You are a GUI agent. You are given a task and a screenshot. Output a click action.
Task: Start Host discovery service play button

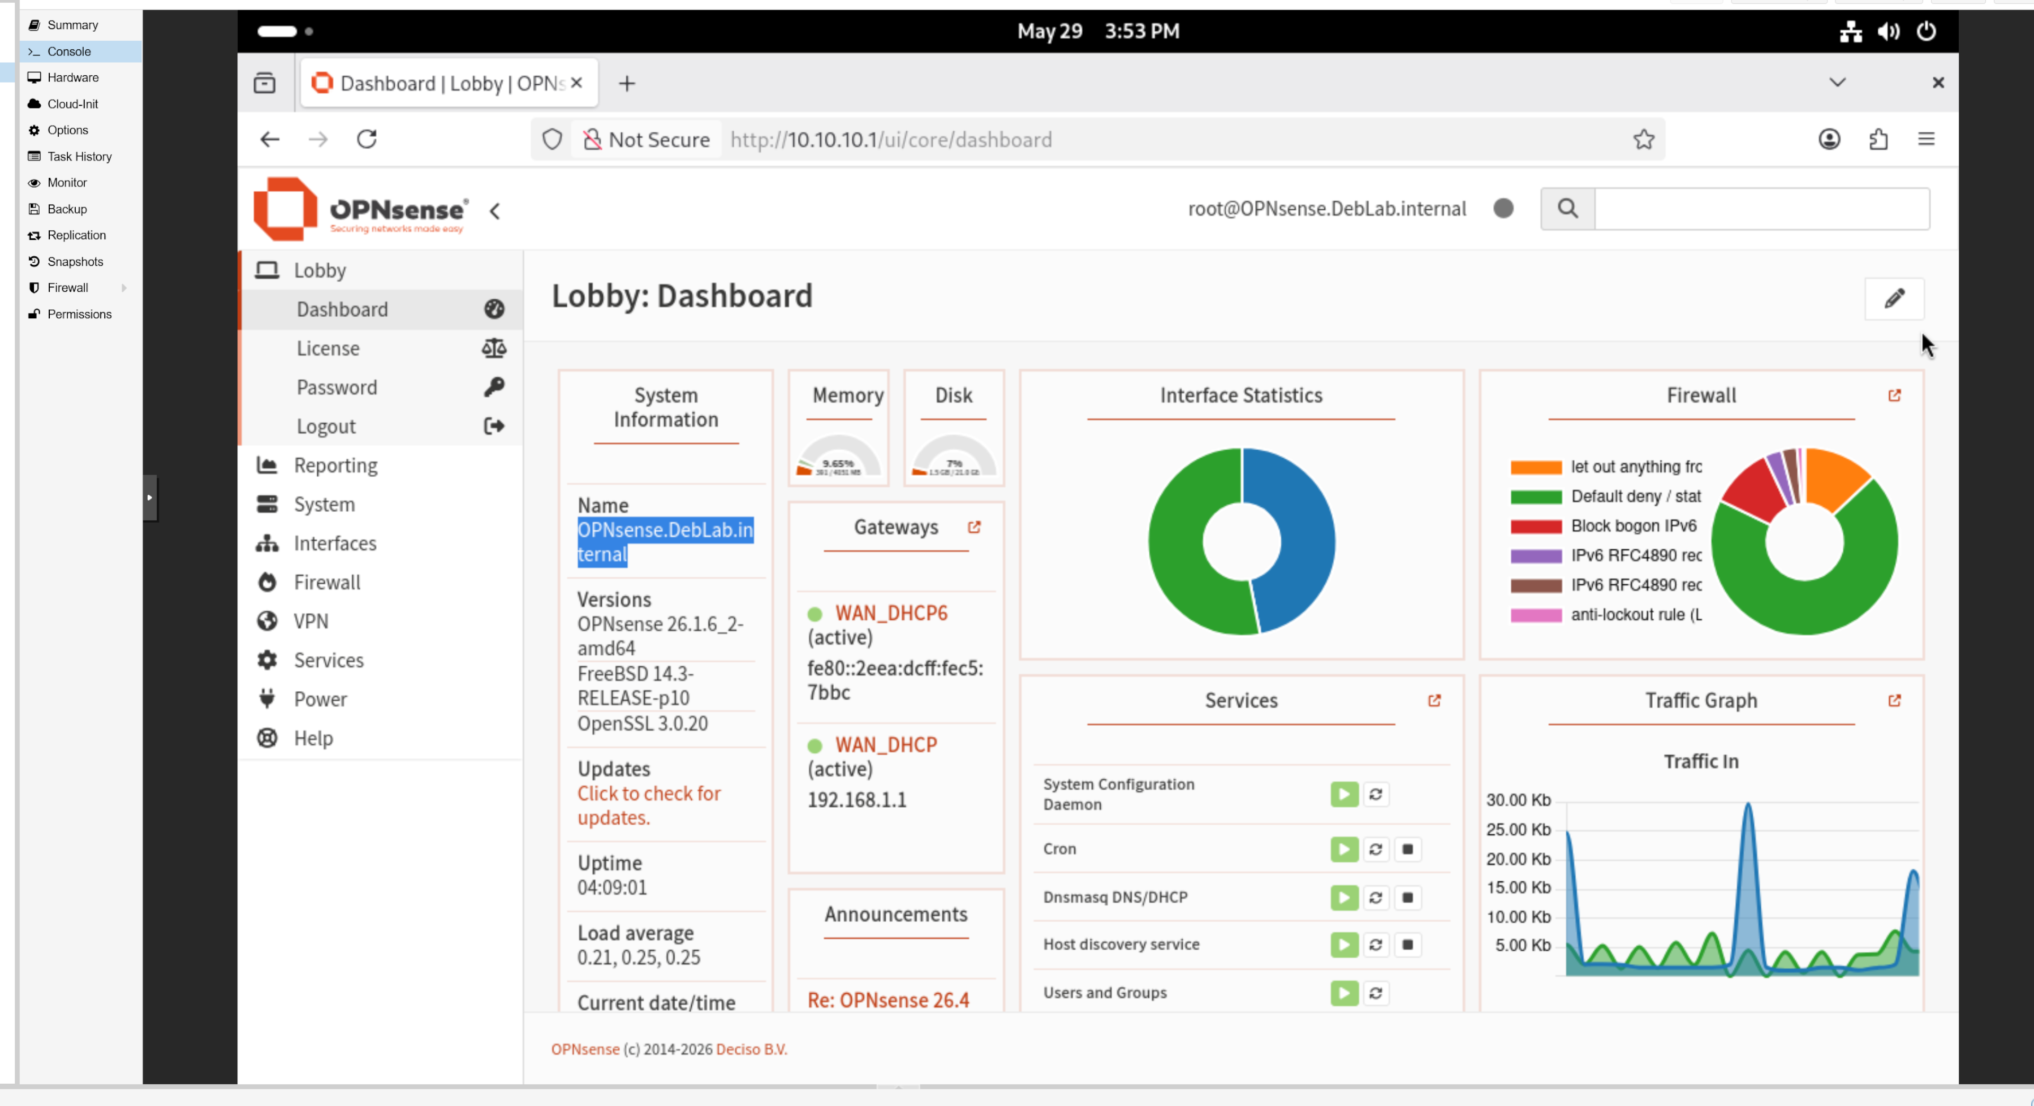click(x=1344, y=945)
